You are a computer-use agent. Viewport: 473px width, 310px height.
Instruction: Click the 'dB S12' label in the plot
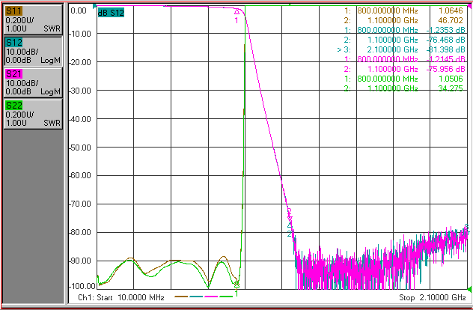(x=111, y=13)
